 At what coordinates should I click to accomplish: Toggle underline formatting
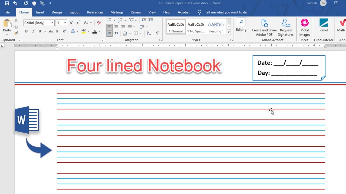coord(40,32)
